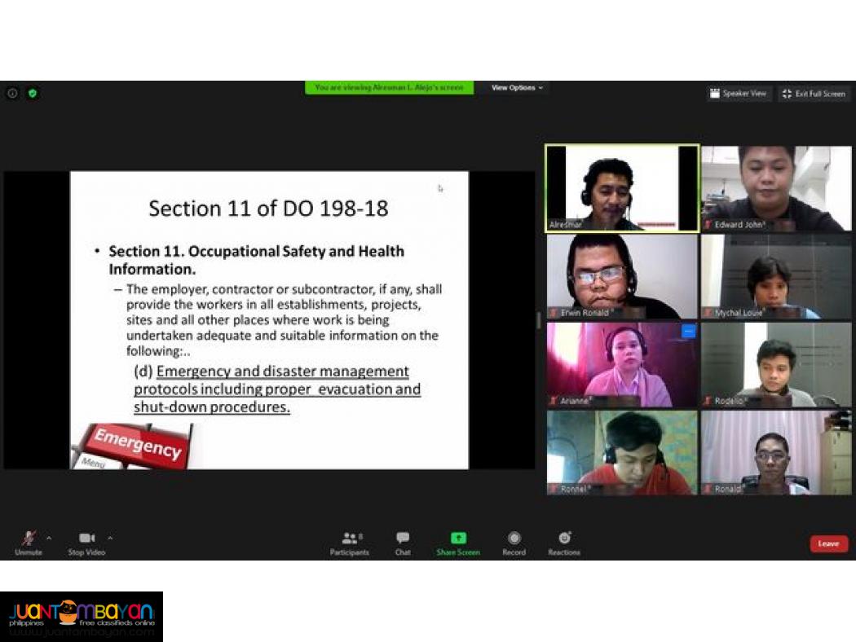Screen dimensions: 856x642
Task: Select Erwin Ronald's video thumbnail
Action: pyautogui.click(x=622, y=276)
